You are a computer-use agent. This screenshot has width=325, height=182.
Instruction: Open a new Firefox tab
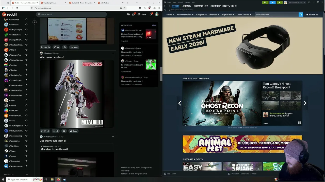127,3
